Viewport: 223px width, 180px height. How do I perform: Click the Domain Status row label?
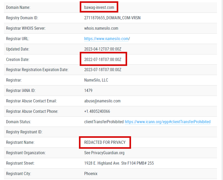coord(18,122)
